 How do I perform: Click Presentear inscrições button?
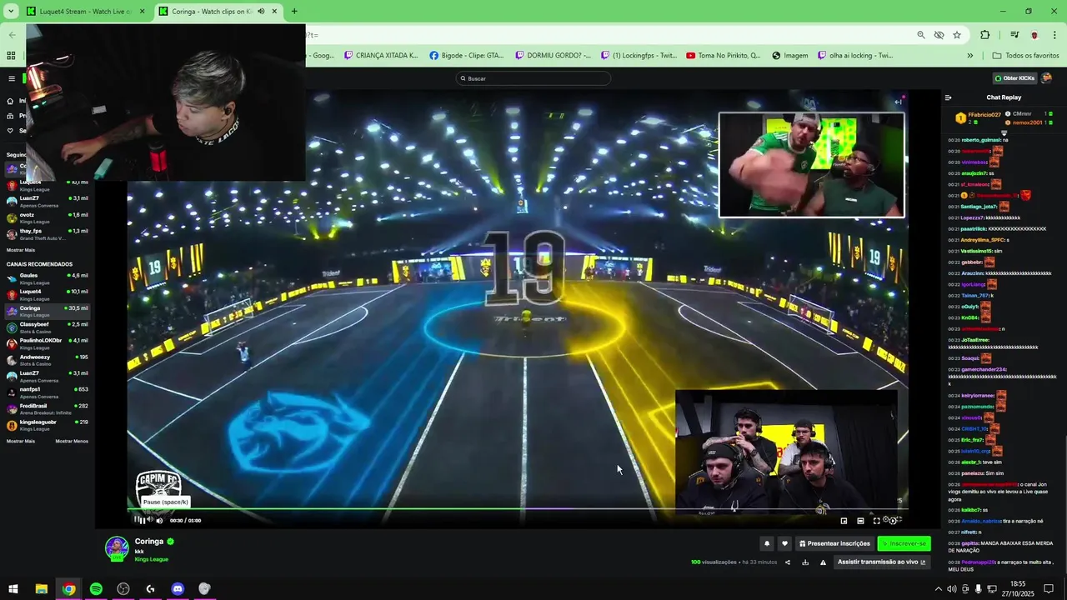point(834,543)
